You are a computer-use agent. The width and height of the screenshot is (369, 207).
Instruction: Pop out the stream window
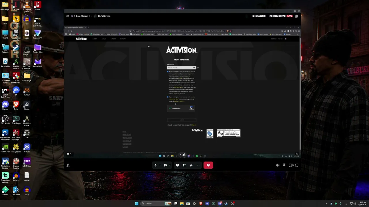point(290,165)
